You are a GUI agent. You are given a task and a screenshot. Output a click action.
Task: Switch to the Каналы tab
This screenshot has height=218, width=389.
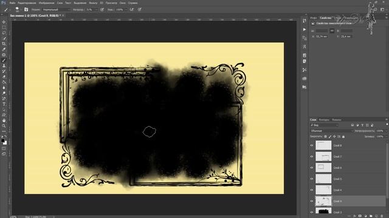coord(337,120)
